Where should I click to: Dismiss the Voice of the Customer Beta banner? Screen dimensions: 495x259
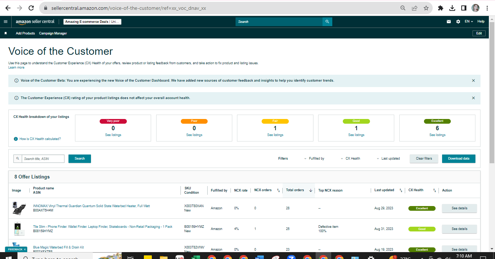tap(473, 81)
